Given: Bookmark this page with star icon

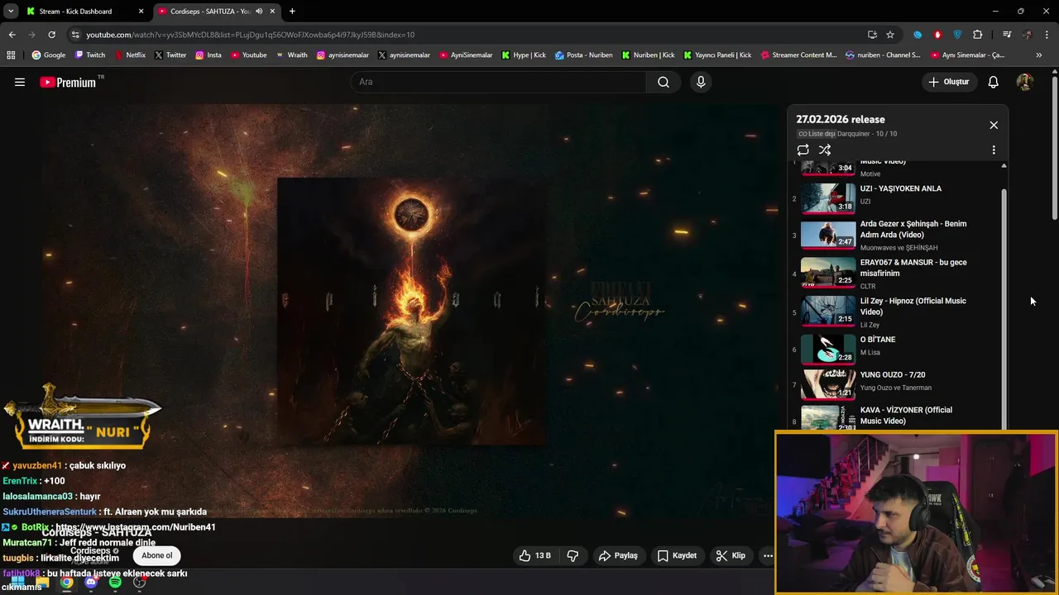Looking at the screenshot, I should point(890,35).
